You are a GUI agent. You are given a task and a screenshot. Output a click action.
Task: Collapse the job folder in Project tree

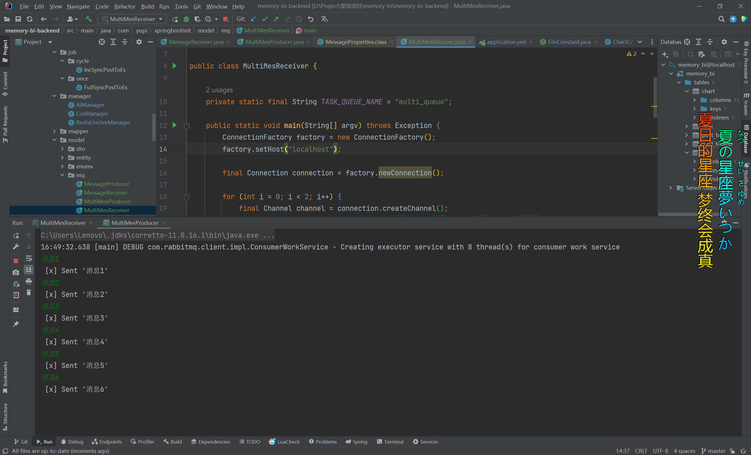click(54, 52)
